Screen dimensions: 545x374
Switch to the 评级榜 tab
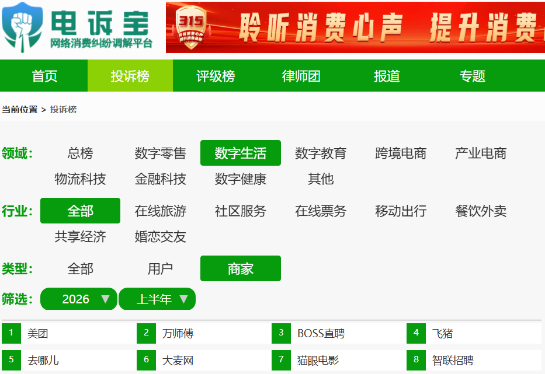(x=216, y=76)
